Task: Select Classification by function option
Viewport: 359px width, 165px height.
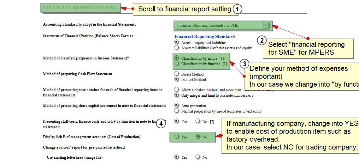Action: (176, 63)
